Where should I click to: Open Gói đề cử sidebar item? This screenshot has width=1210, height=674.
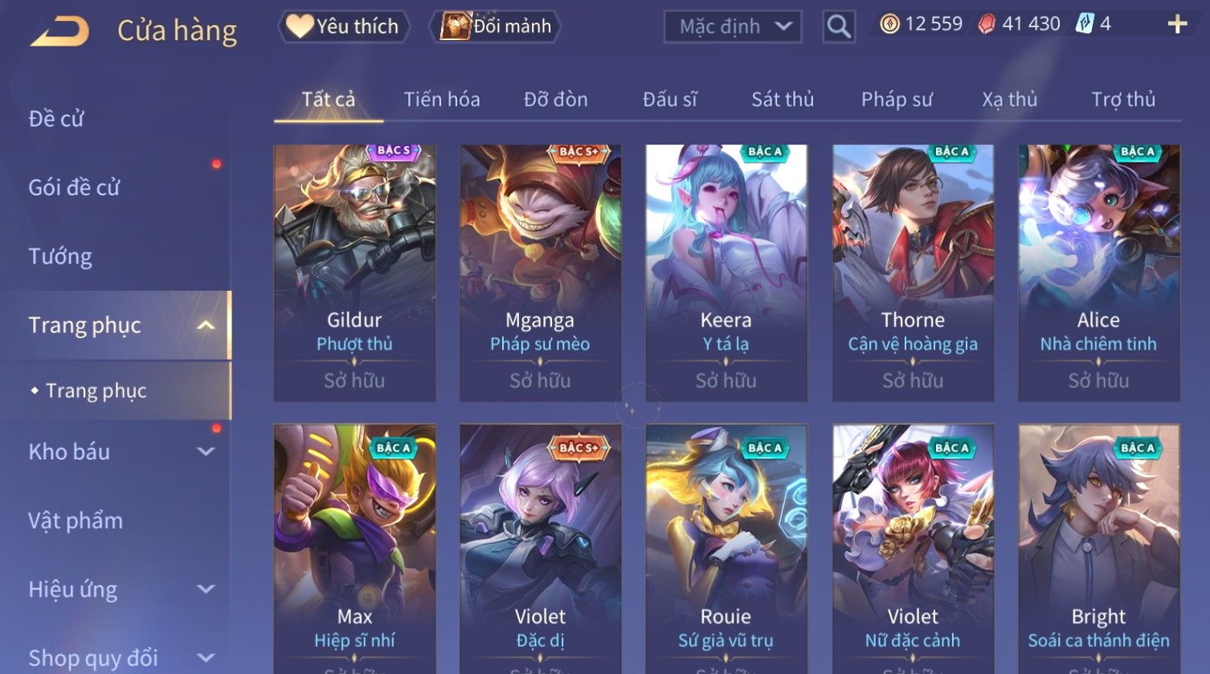click(74, 187)
